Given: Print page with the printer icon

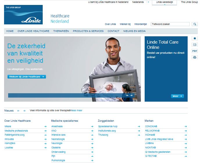Looking at the screenshot, I should click(x=195, y=57).
